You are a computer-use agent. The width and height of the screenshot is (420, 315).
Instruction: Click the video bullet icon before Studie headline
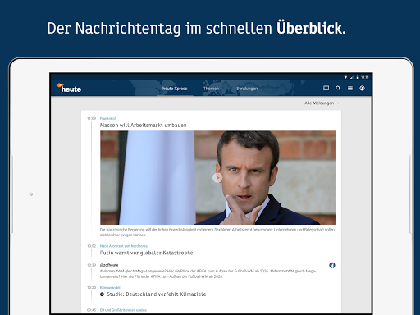pos(102,294)
